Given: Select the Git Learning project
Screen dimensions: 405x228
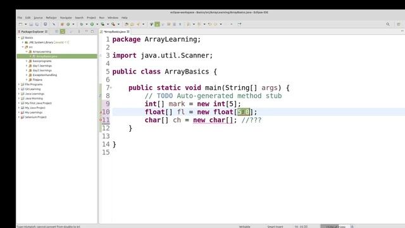Looking at the screenshot, I should pyautogui.click(x=32, y=89).
